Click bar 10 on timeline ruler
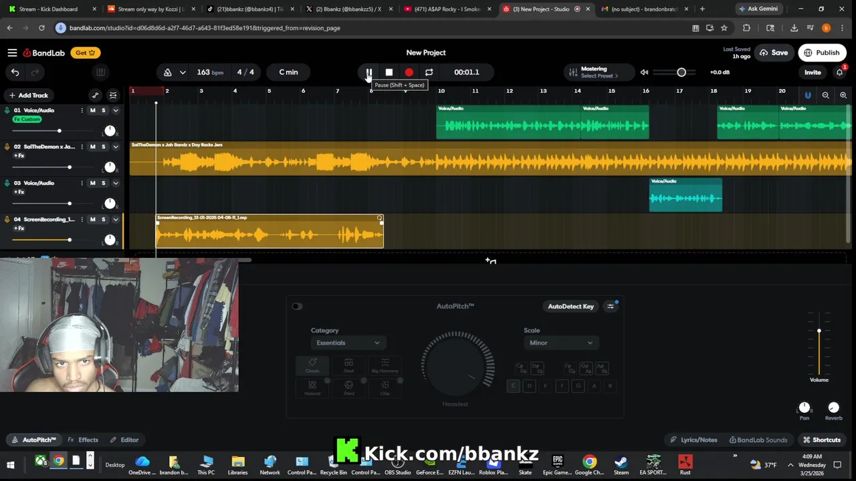 click(441, 91)
